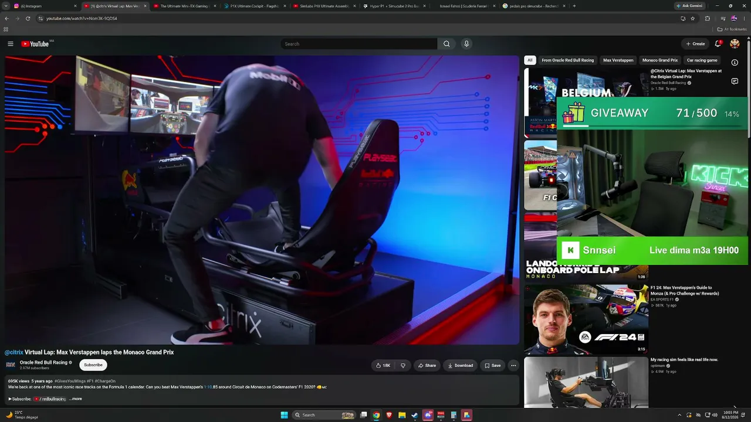751x422 pixels.
Task: Save the video to a playlist
Action: pyautogui.click(x=493, y=366)
